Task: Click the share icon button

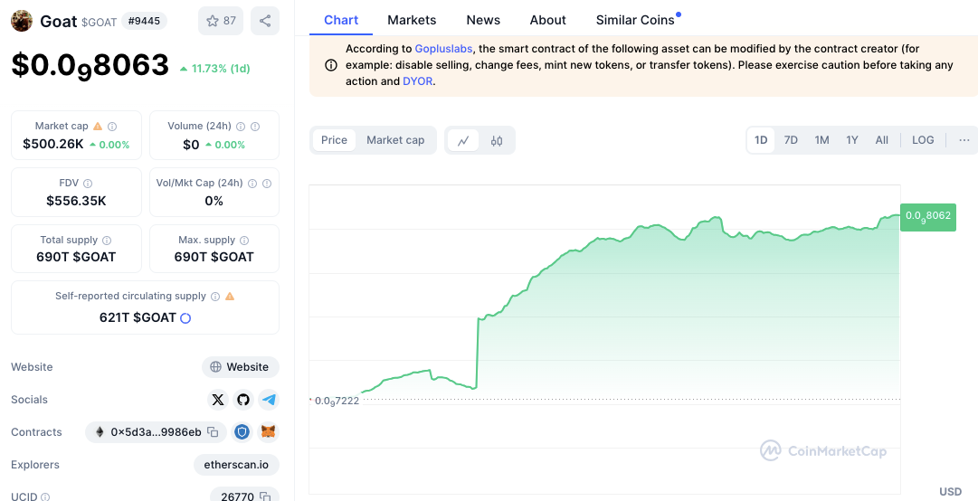Action: click(x=264, y=21)
